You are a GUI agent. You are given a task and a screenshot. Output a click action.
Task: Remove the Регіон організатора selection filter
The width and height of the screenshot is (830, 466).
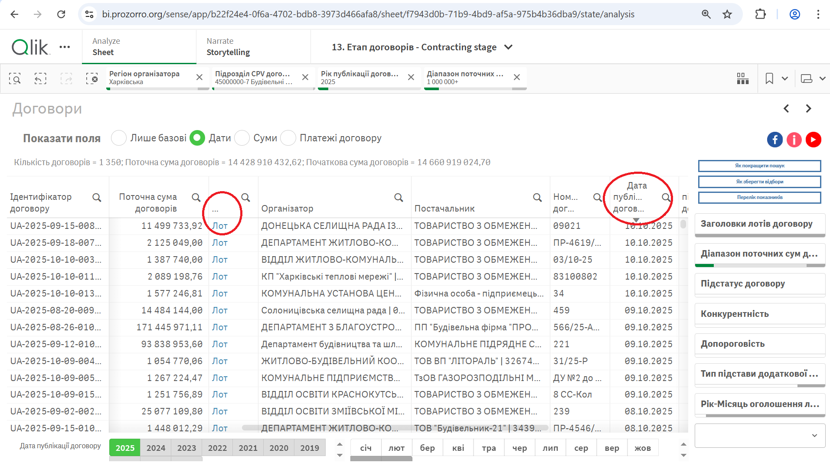(199, 77)
